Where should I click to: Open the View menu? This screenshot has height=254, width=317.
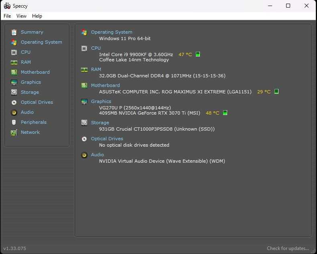click(x=21, y=16)
